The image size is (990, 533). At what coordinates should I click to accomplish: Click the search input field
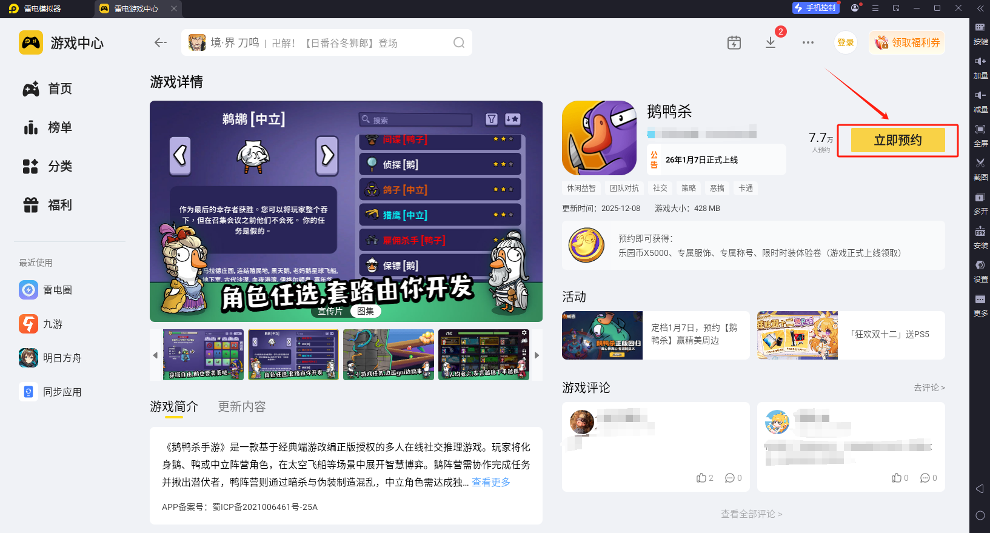pyautogui.click(x=327, y=42)
